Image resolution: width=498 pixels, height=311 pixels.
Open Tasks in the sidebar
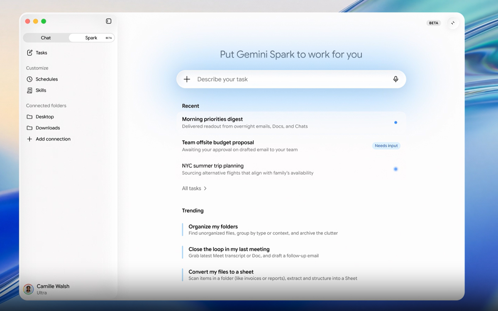(x=41, y=53)
